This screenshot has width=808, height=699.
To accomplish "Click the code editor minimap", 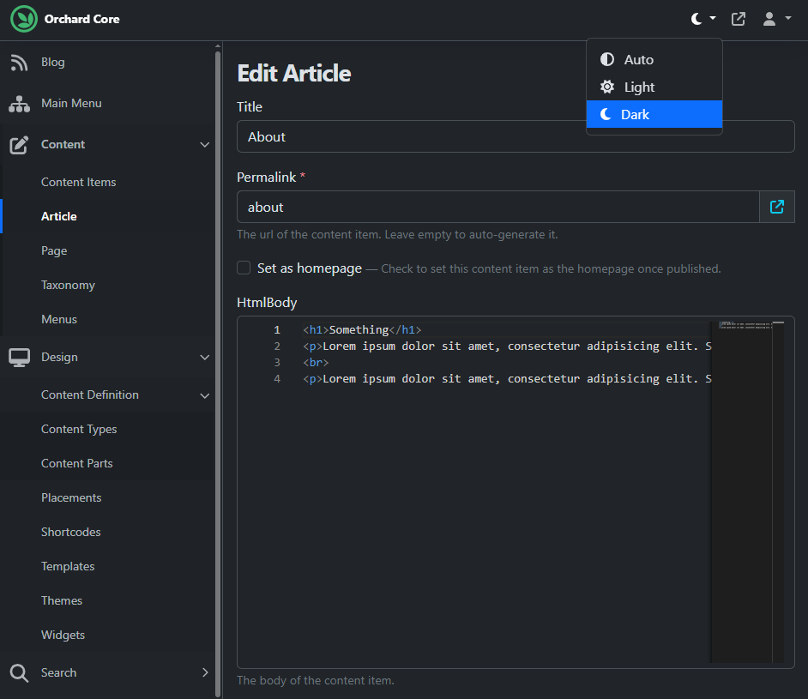I will (747, 492).
